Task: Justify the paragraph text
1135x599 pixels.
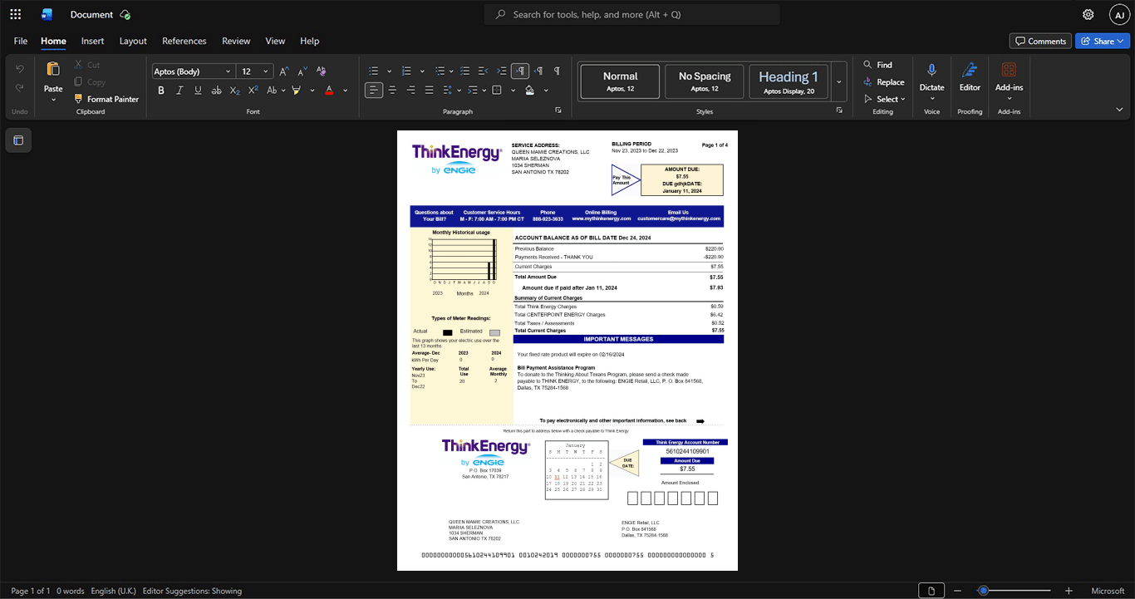Action: click(429, 90)
